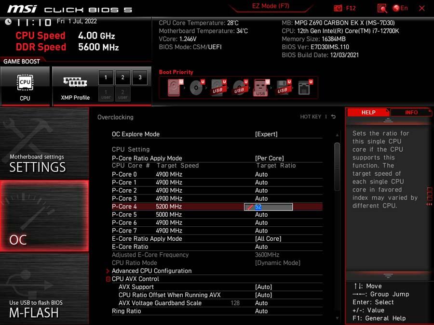The image size is (434, 325).
Task: Open the HOT KEY list
Action: (x=311, y=117)
